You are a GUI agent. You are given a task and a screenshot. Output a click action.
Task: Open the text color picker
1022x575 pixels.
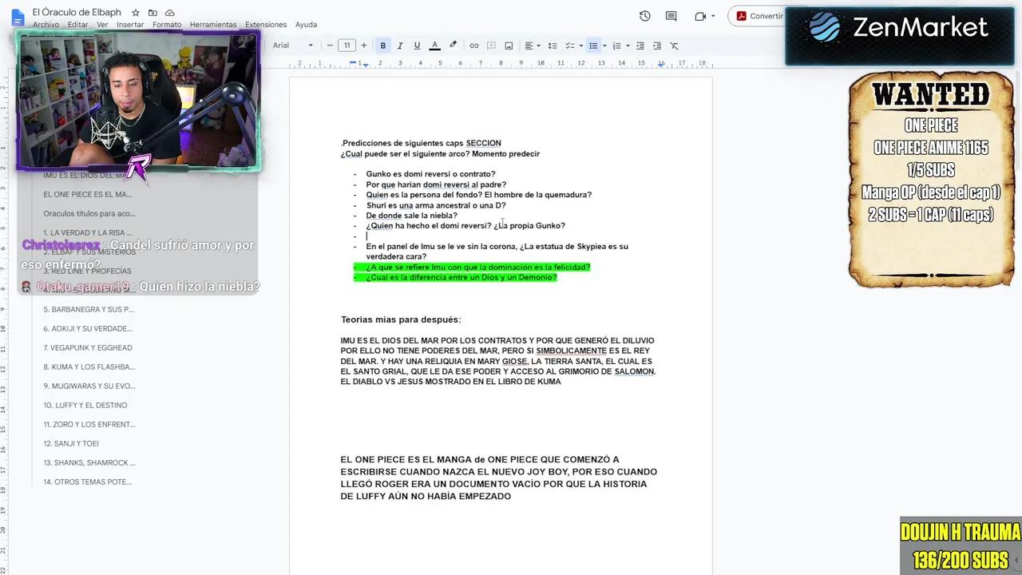click(434, 46)
